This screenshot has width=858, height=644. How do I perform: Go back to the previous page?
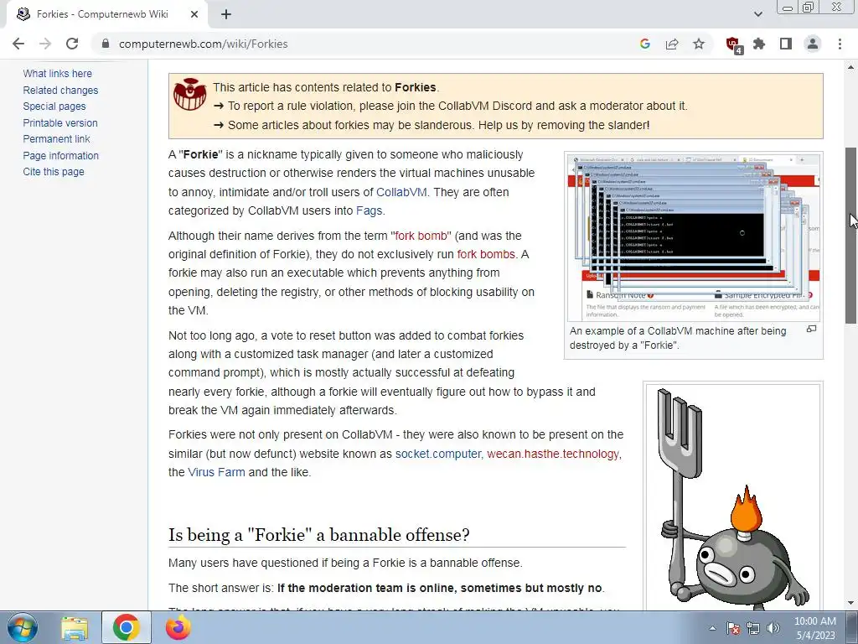point(18,44)
